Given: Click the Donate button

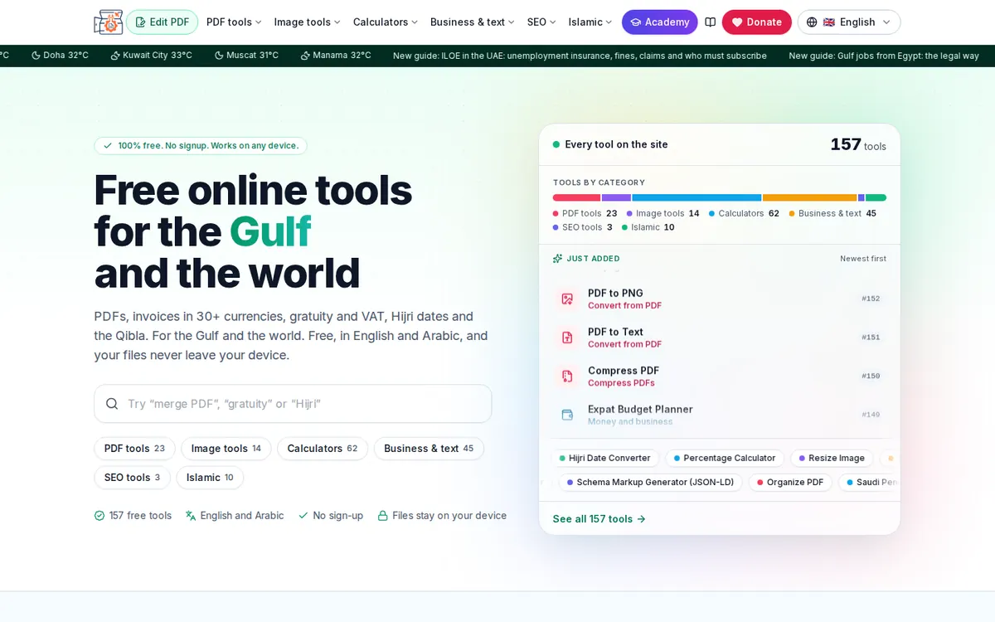Looking at the screenshot, I should pos(757,22).
